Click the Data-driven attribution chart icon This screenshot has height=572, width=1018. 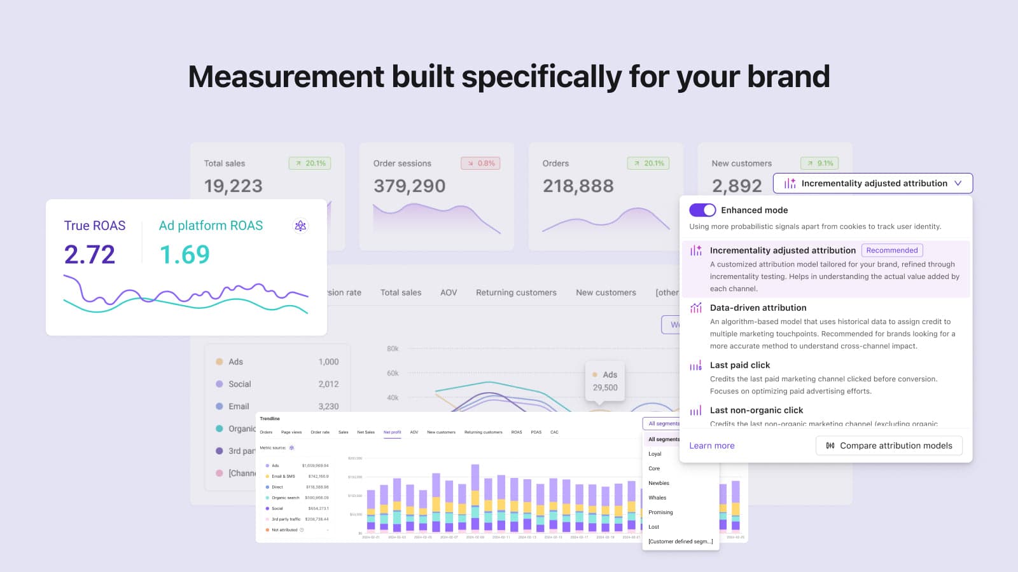pyautogui.click(x=696, y=308)
